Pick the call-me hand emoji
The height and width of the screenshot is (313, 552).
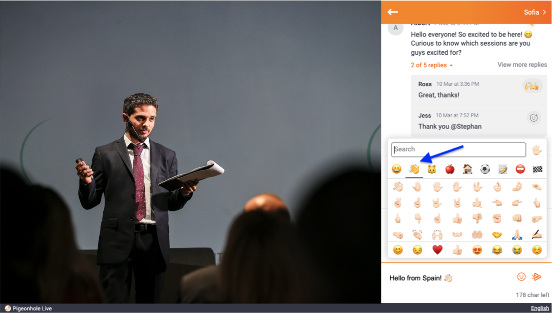477,203
